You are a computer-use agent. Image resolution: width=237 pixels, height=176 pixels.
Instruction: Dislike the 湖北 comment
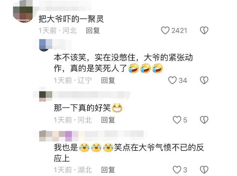point(204,170)
